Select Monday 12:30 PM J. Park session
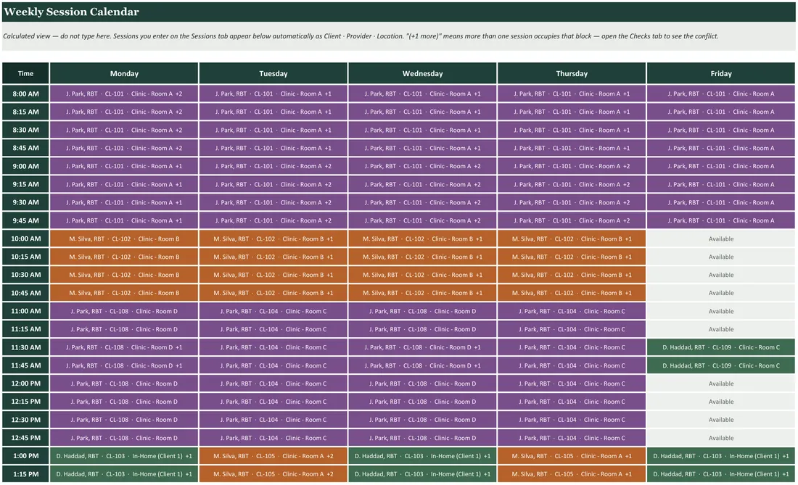 [124, 420]
